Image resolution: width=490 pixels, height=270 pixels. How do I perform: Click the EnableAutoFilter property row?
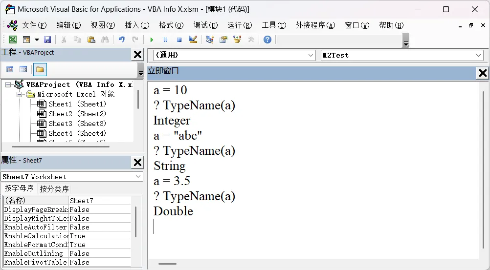(67, 227)
